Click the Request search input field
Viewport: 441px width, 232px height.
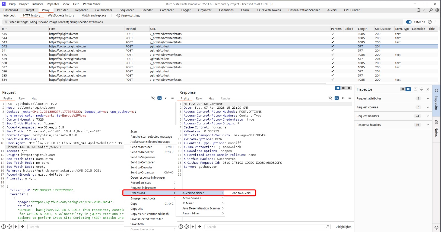coord(76,227)
